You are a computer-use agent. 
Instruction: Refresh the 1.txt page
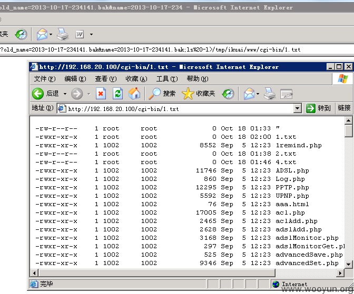pyautogui.click(x=117, y=94)
